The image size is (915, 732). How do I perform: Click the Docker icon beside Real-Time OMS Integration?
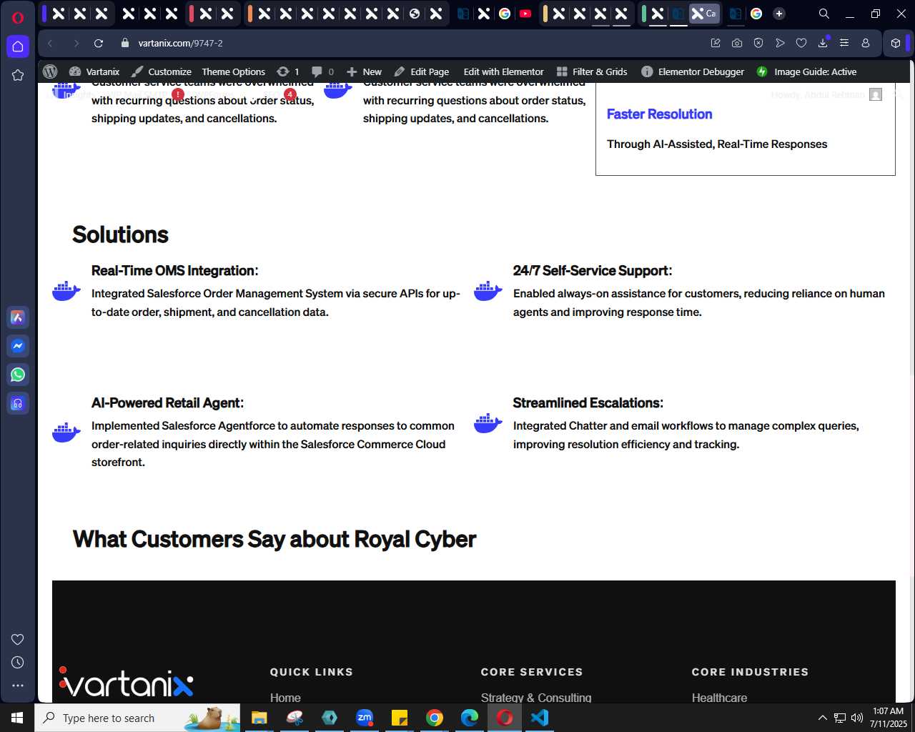click(x=66, y=291)
